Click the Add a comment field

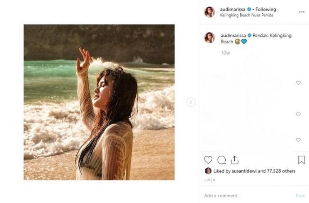pos(245,196)
